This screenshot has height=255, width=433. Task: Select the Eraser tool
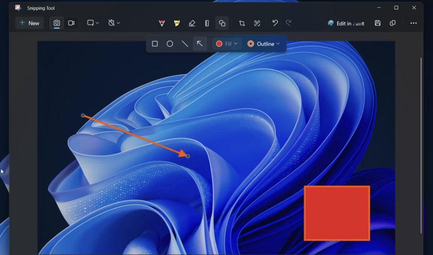coord(192,24)
